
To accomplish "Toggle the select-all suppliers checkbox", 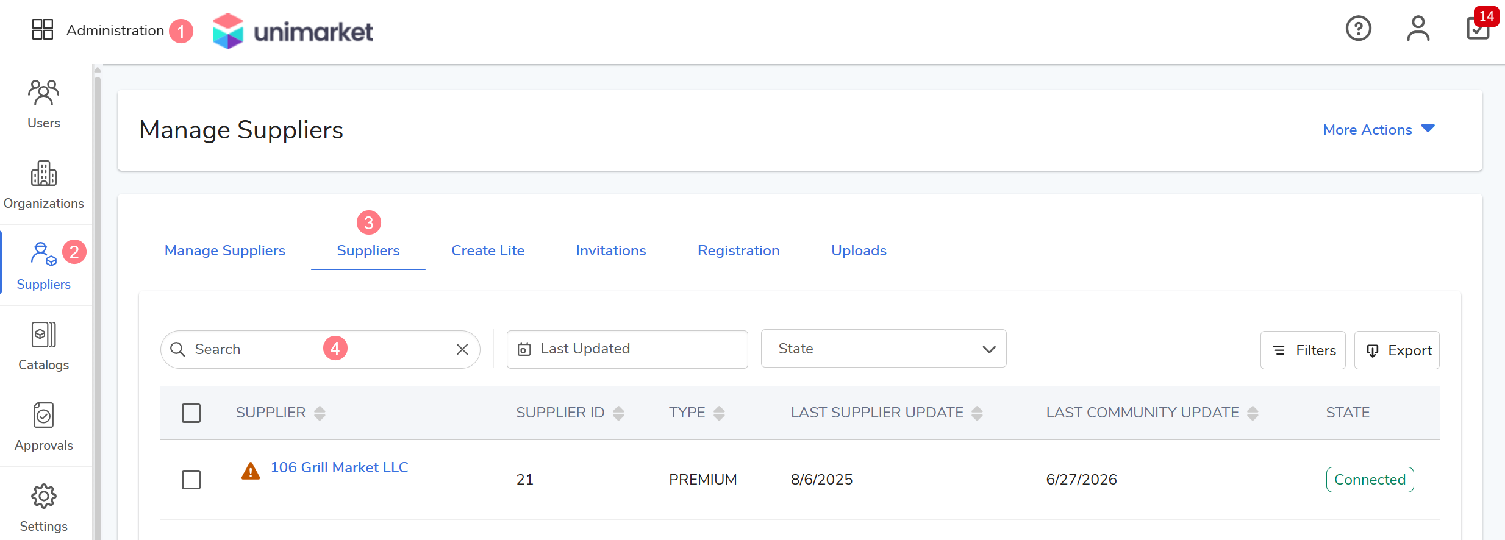I will click(x=191, y=413).
